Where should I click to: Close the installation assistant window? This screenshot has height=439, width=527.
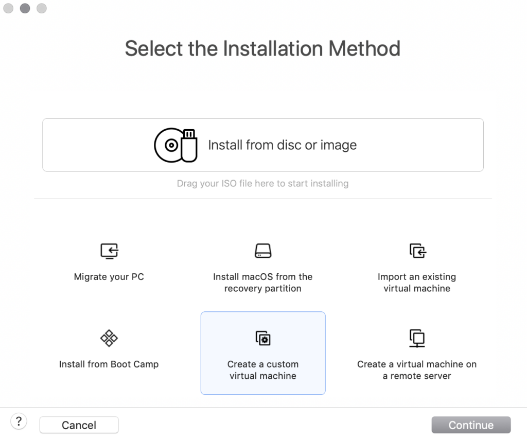click(x=8, y=8)
